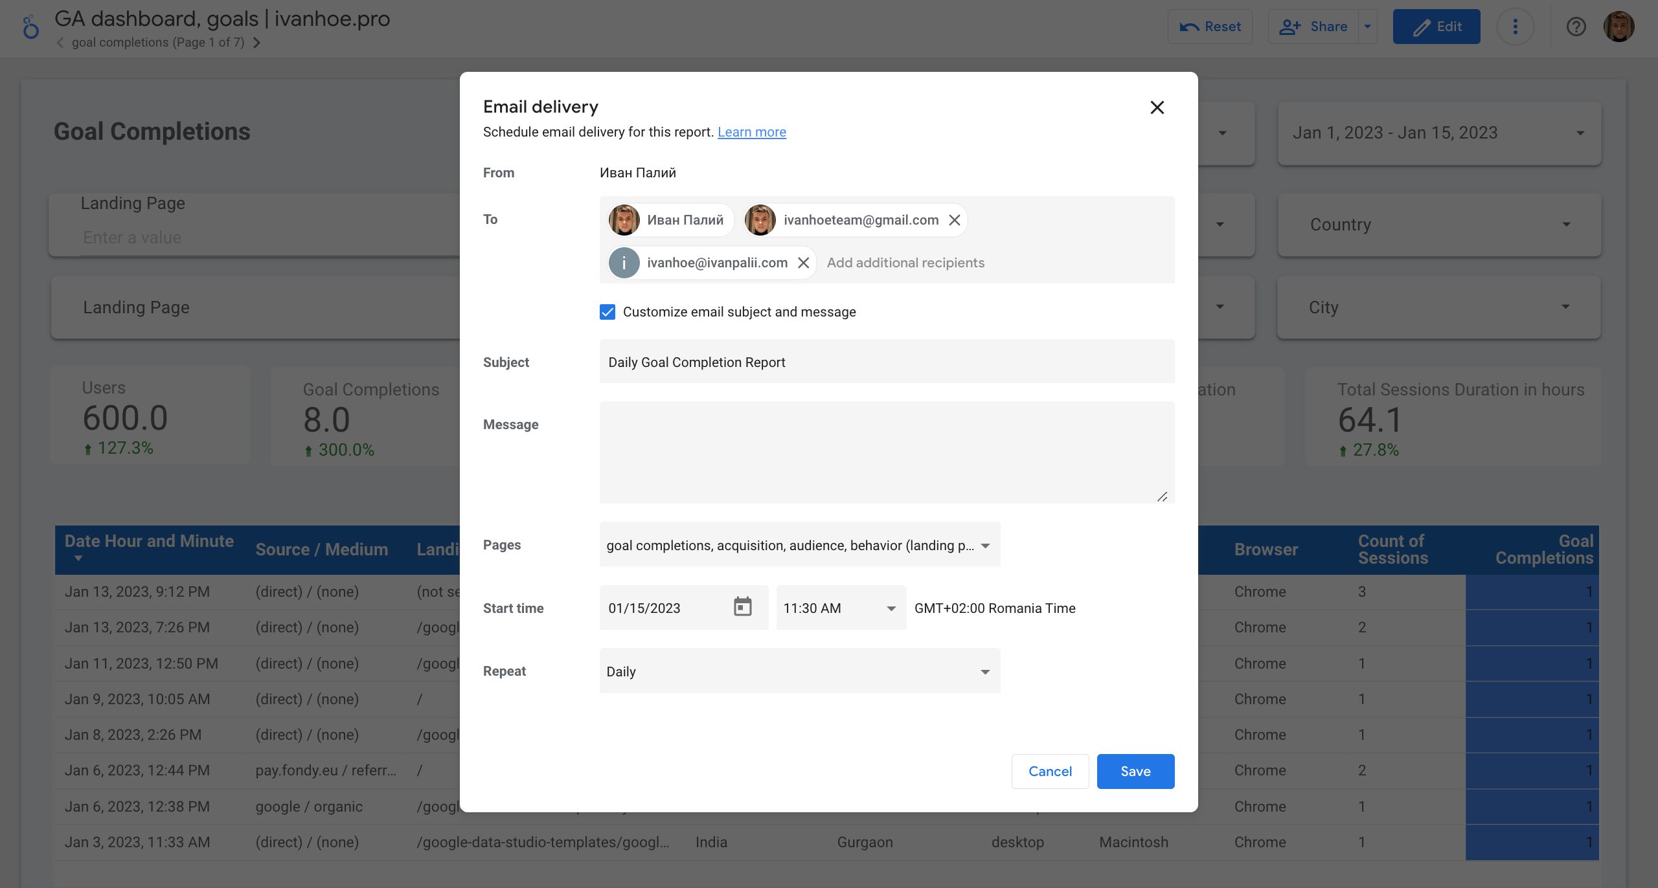This screenshot has height=888, width=1658.
Task: Open the three-dot more options menu
Action: (1515, 27)
